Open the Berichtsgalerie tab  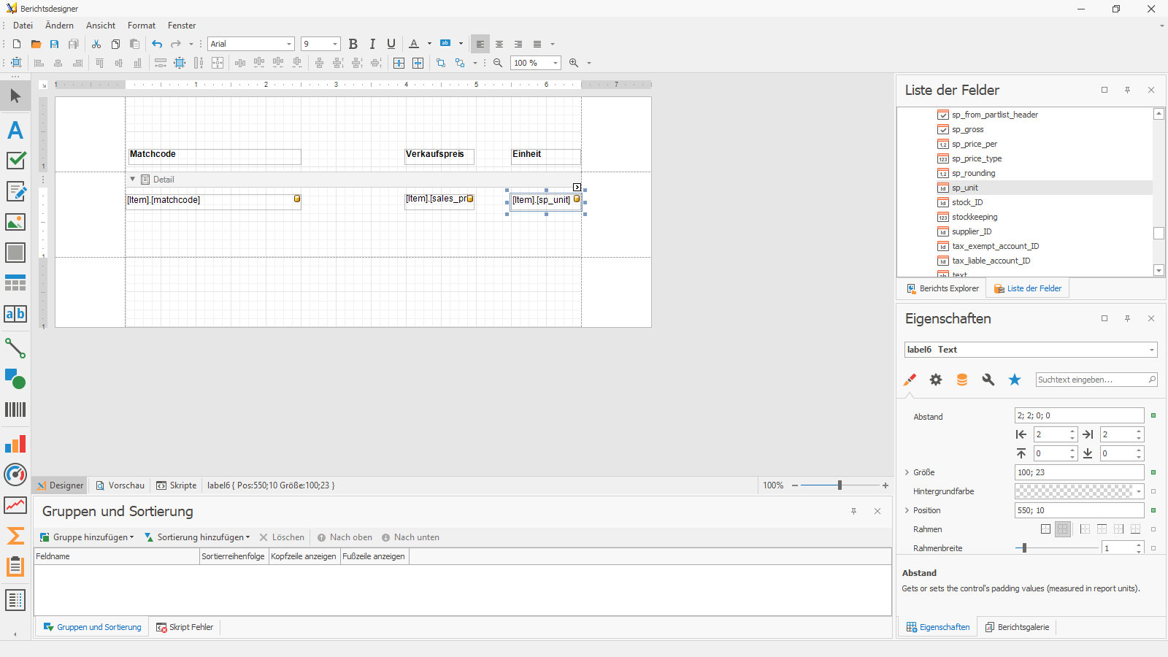coord(1017,627)
